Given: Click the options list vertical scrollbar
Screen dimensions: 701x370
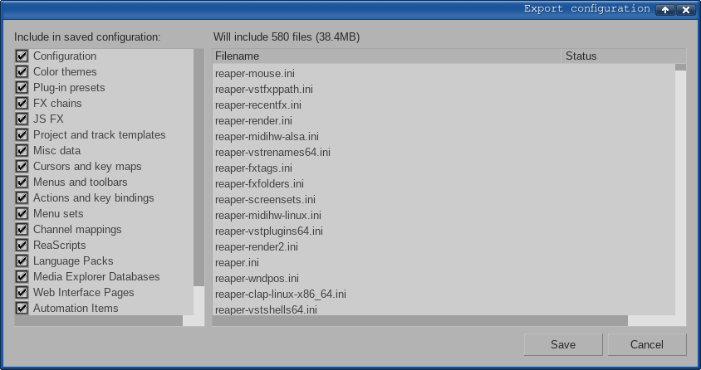Looking at the screenshot, I should pos(199,168).
